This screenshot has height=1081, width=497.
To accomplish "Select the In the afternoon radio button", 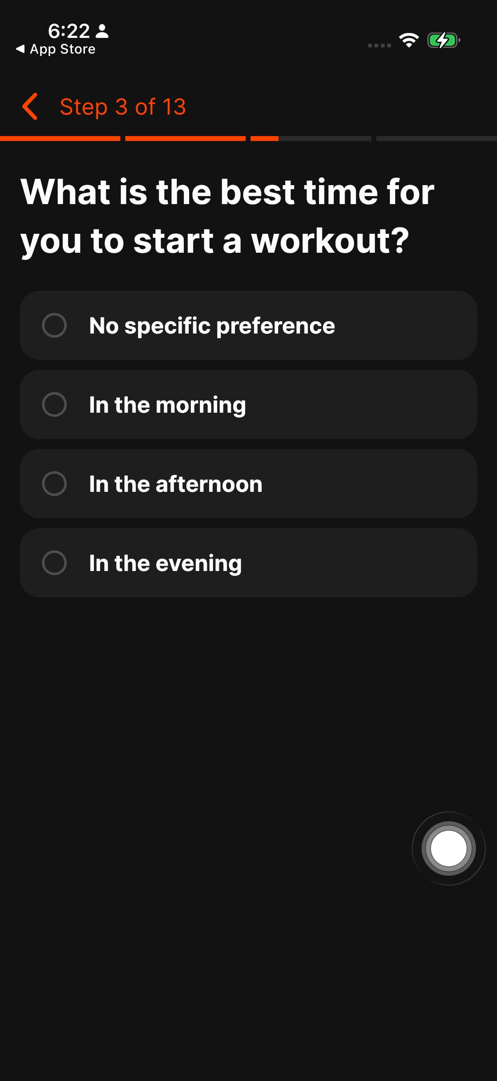I will pyautogui.click(x=54, y=484).
